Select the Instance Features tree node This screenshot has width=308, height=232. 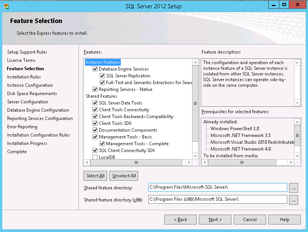click(x=103, y=62)
